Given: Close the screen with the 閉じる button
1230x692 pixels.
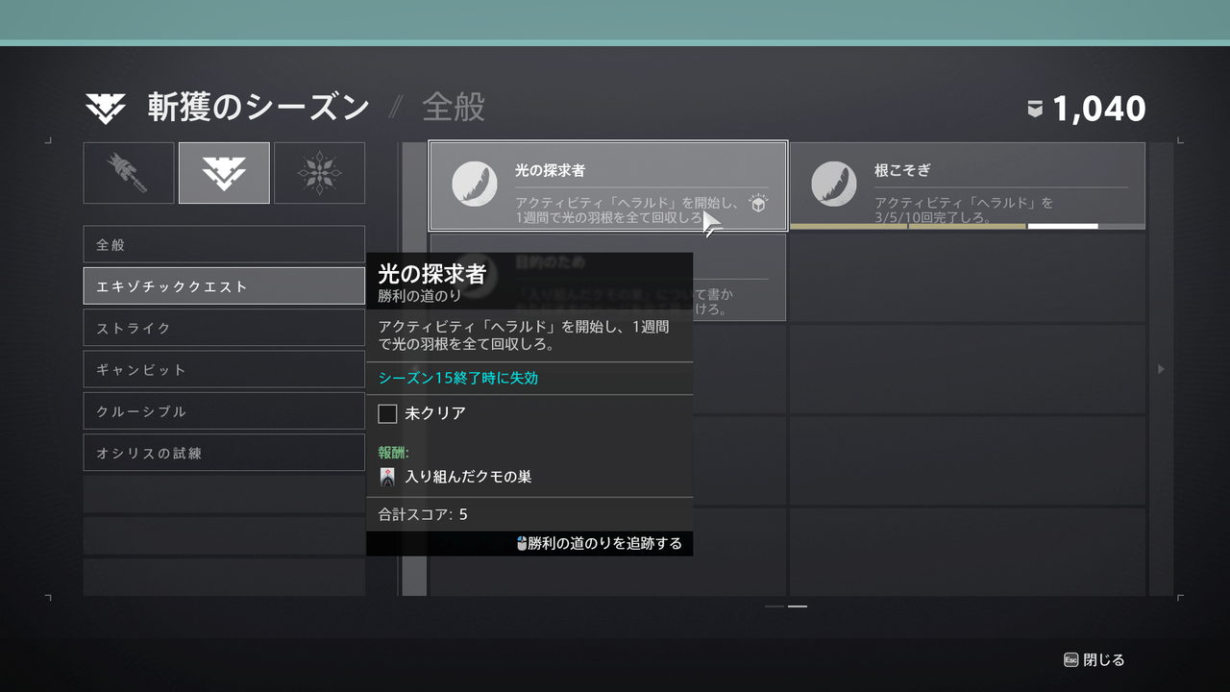Looking at the screenshot, I should pos(1095,660).
